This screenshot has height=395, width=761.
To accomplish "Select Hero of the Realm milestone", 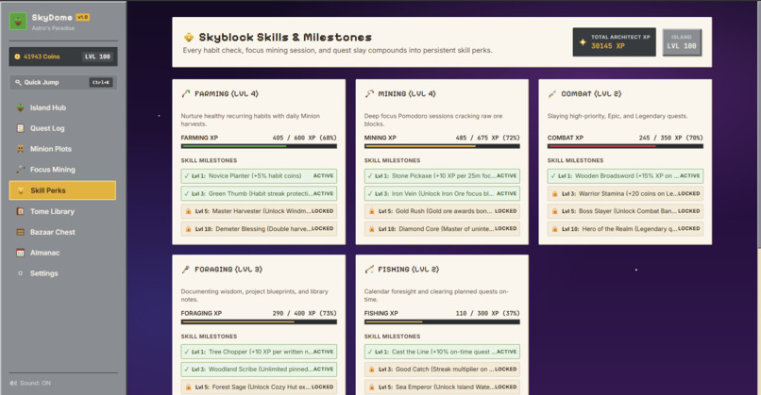I will coord(625,229).
